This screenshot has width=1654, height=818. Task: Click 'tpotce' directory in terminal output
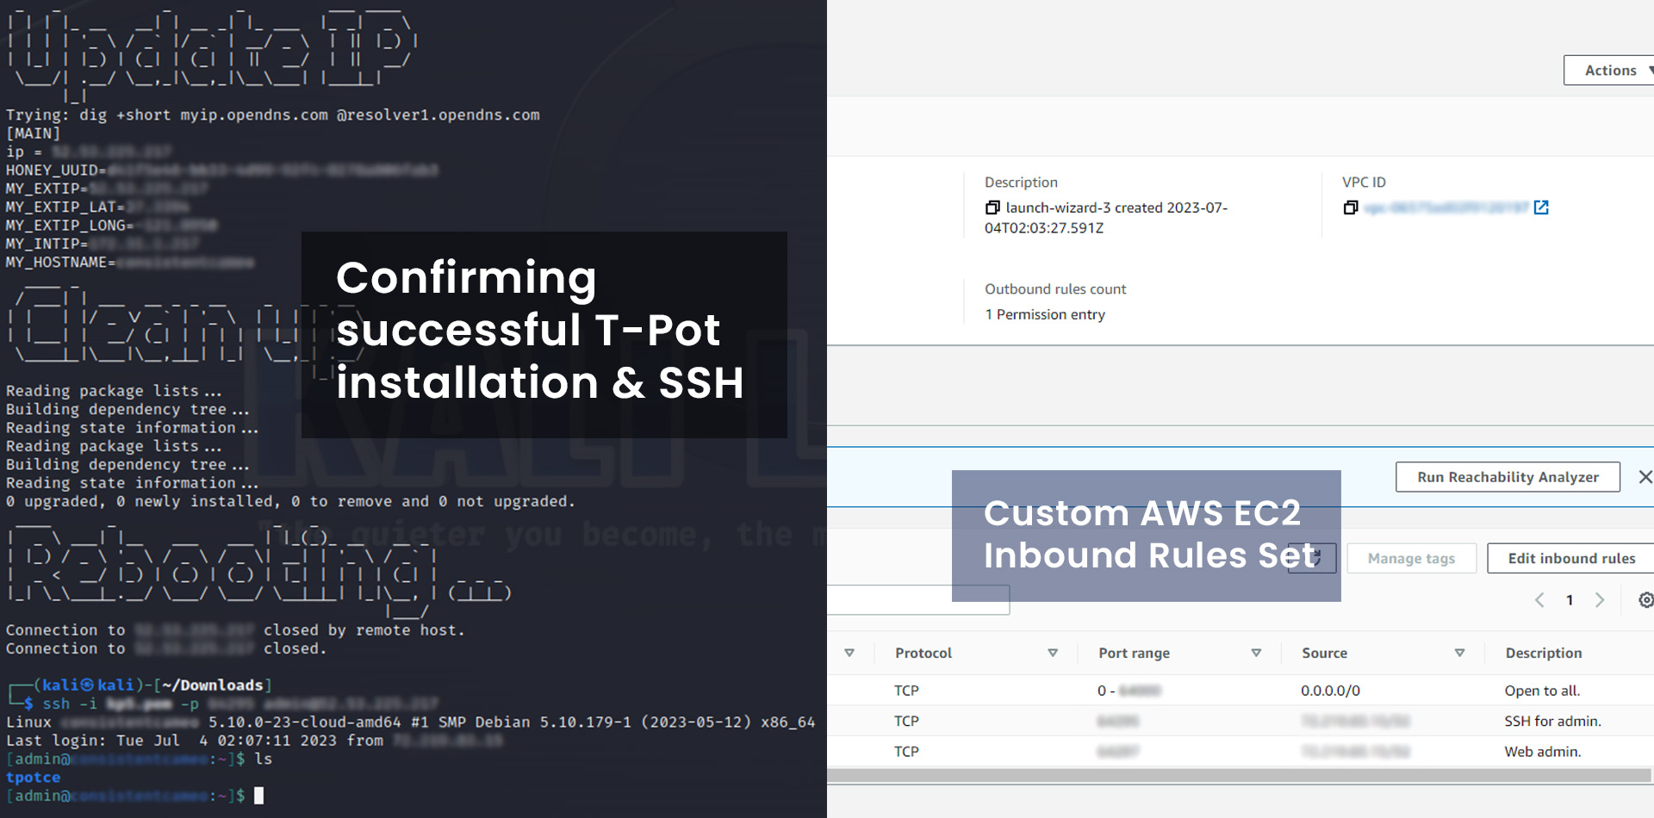click(x=33, y=777)
